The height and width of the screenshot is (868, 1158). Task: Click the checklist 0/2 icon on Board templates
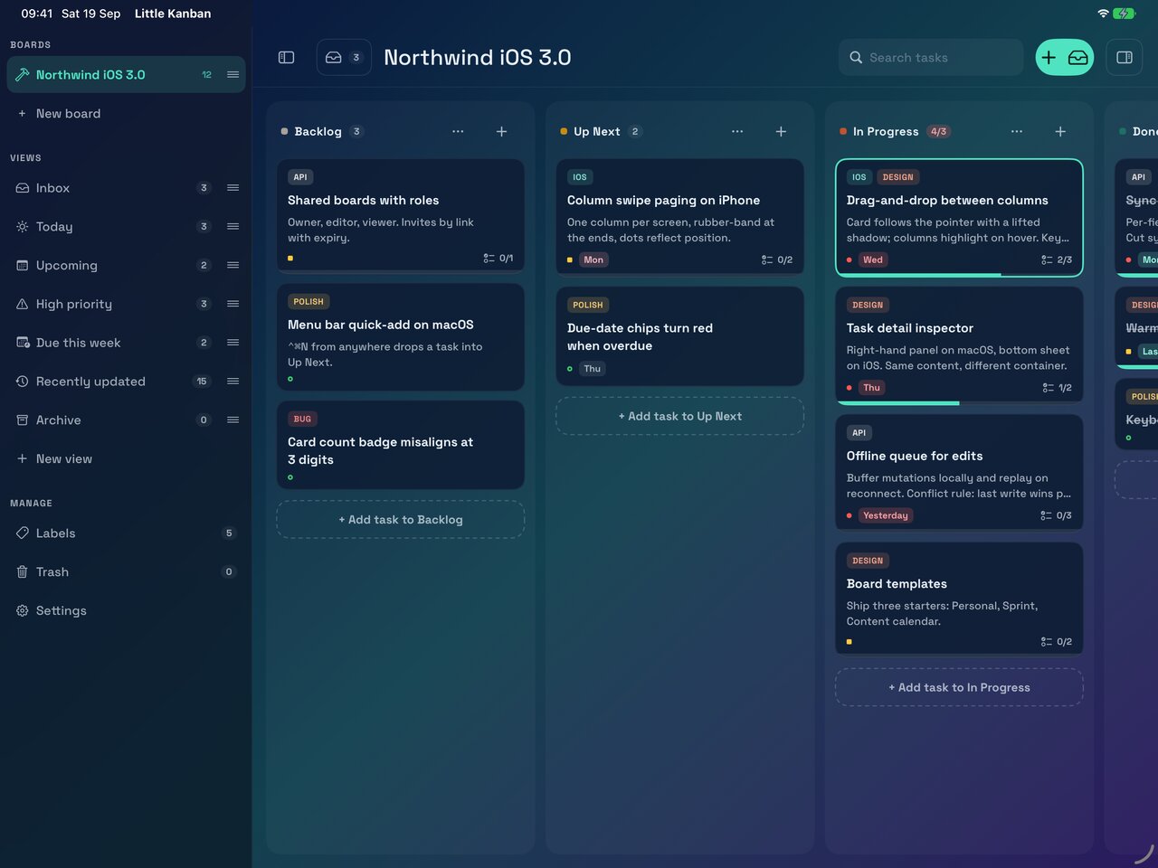click(x=1057, y=642)
